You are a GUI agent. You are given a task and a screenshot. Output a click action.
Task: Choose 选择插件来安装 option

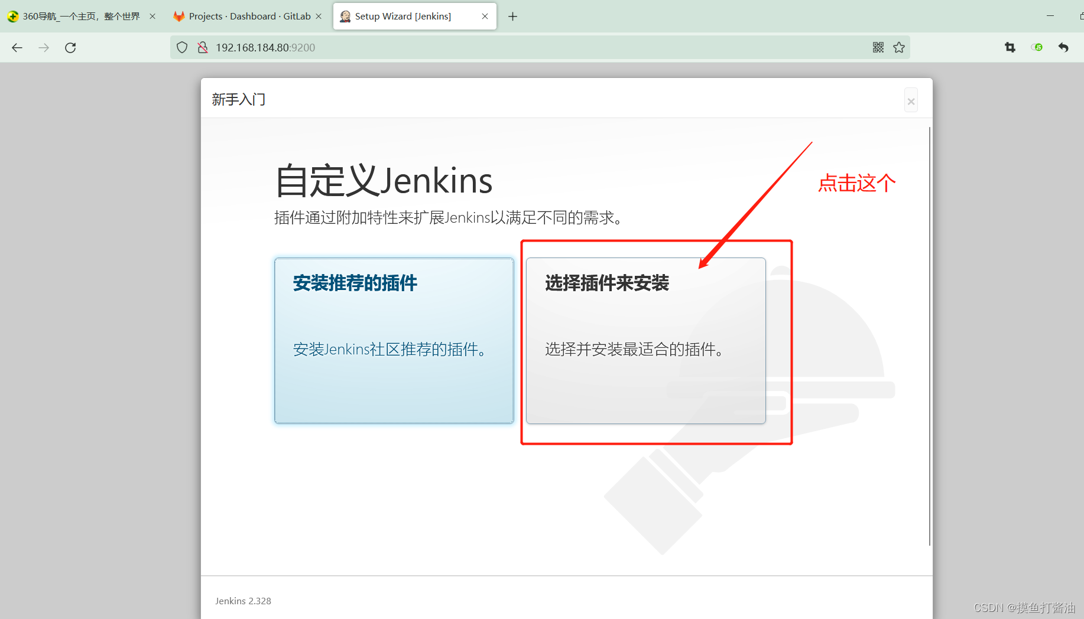pos(646,341)
